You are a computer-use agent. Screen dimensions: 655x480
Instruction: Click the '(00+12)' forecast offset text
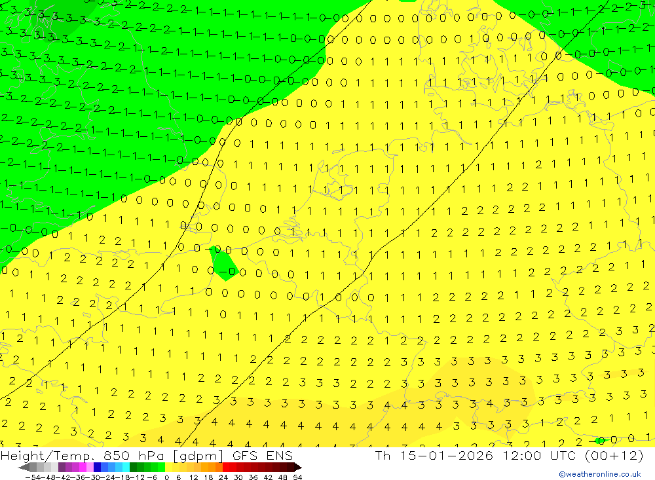[614, 456]
